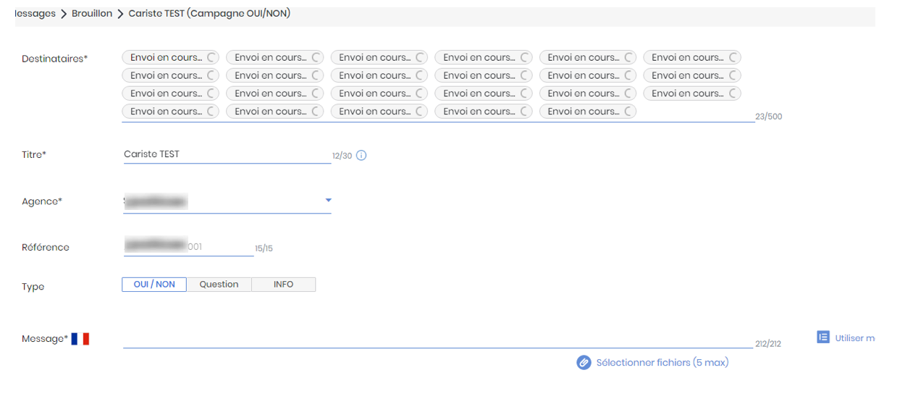Open the Agence dropdown arrow
The image size is (921, 399).
(328, 201)
